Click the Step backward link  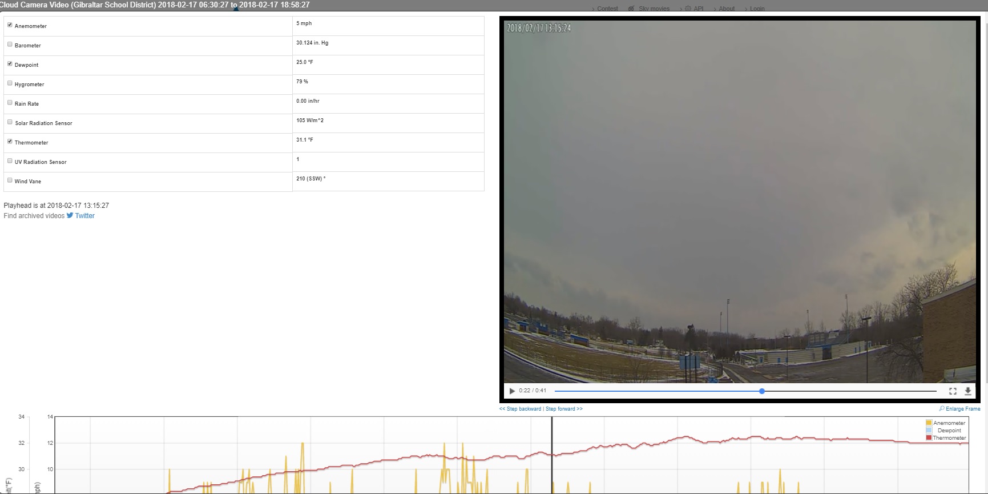coord(521,409)
